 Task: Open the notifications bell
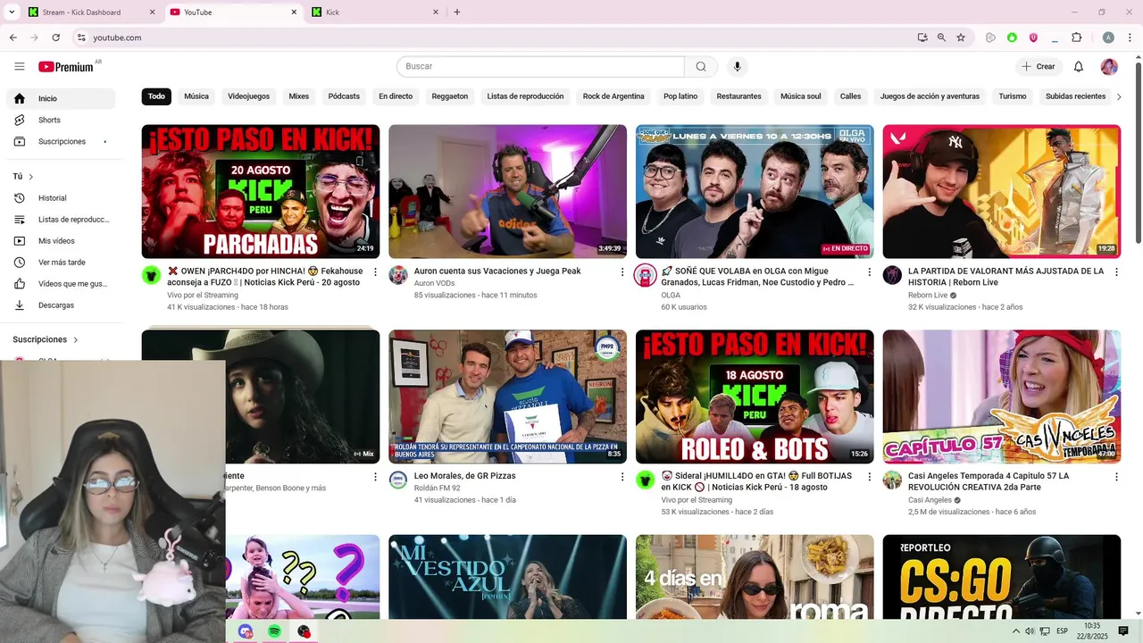click(x=1079, y=66)
